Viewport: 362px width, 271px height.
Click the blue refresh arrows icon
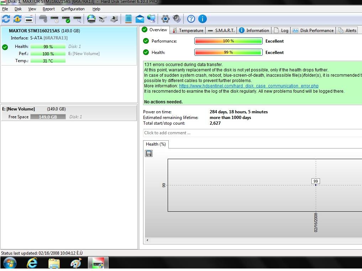[6, 19]
